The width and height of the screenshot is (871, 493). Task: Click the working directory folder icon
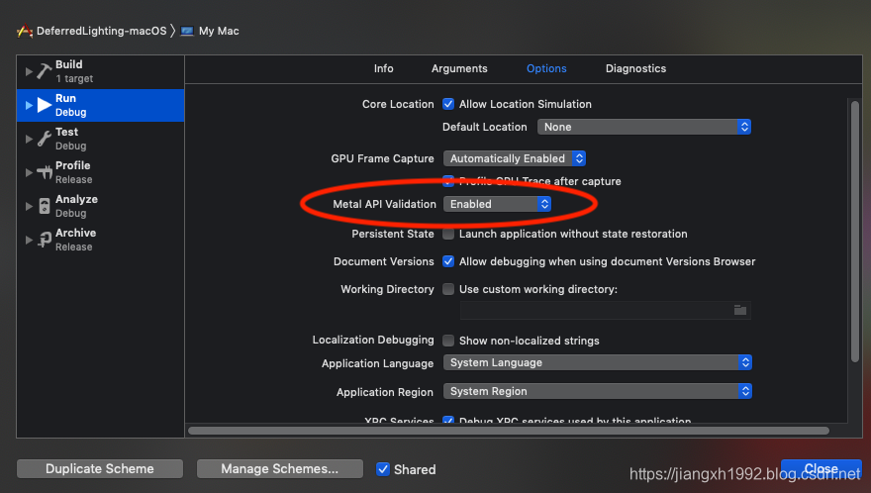coord(740,310)
